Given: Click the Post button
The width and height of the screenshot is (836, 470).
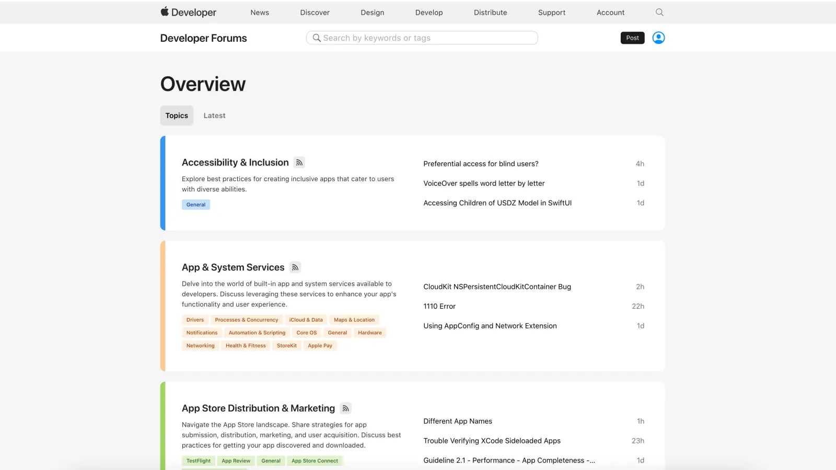Looking at the screenshot, I should pyautogui.click(x=632, y=38).
